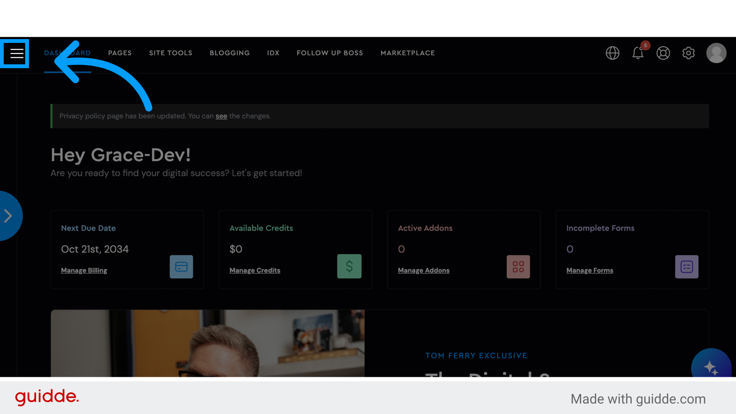Click the billing card icon
This screenshot has width=736, height=414.
pos(181,266)
